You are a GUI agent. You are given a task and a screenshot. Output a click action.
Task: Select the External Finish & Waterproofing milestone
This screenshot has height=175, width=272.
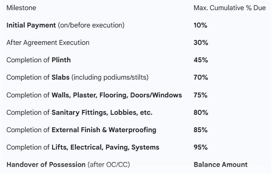click(81, 130)
